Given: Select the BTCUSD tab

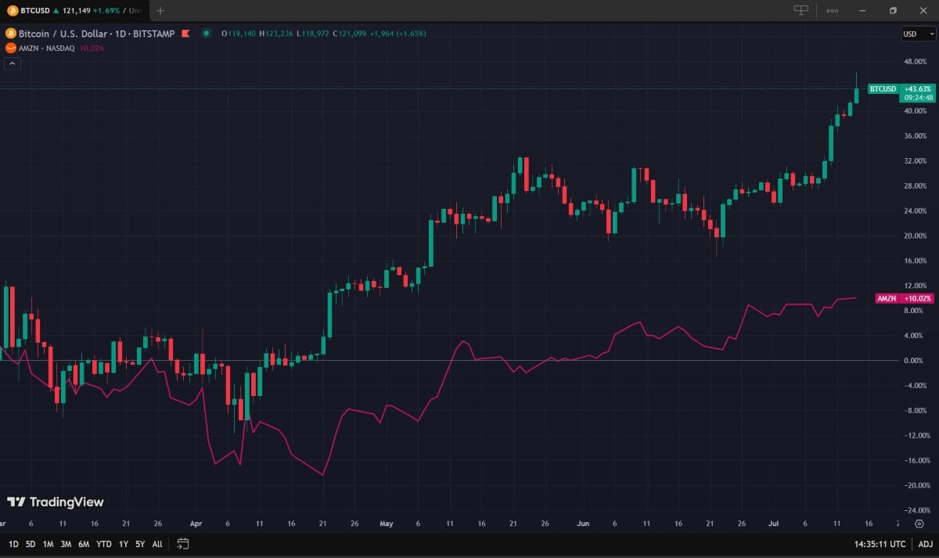Looking at the screenshot, I should pos(74,11).
